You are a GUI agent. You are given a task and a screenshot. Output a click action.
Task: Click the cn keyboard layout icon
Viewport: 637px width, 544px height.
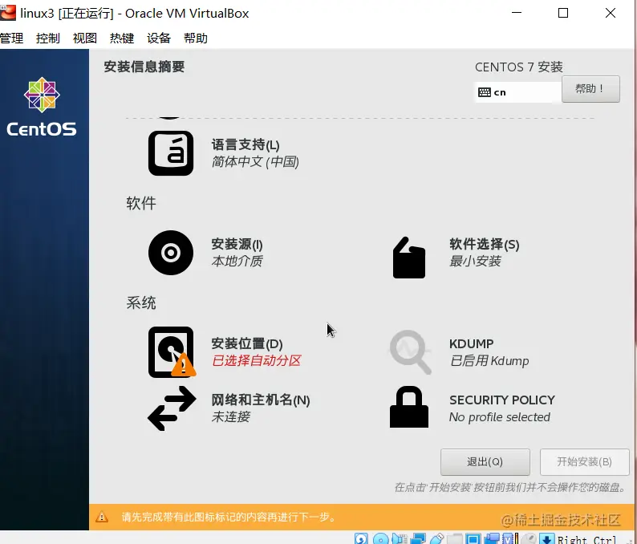pos(485,92)
